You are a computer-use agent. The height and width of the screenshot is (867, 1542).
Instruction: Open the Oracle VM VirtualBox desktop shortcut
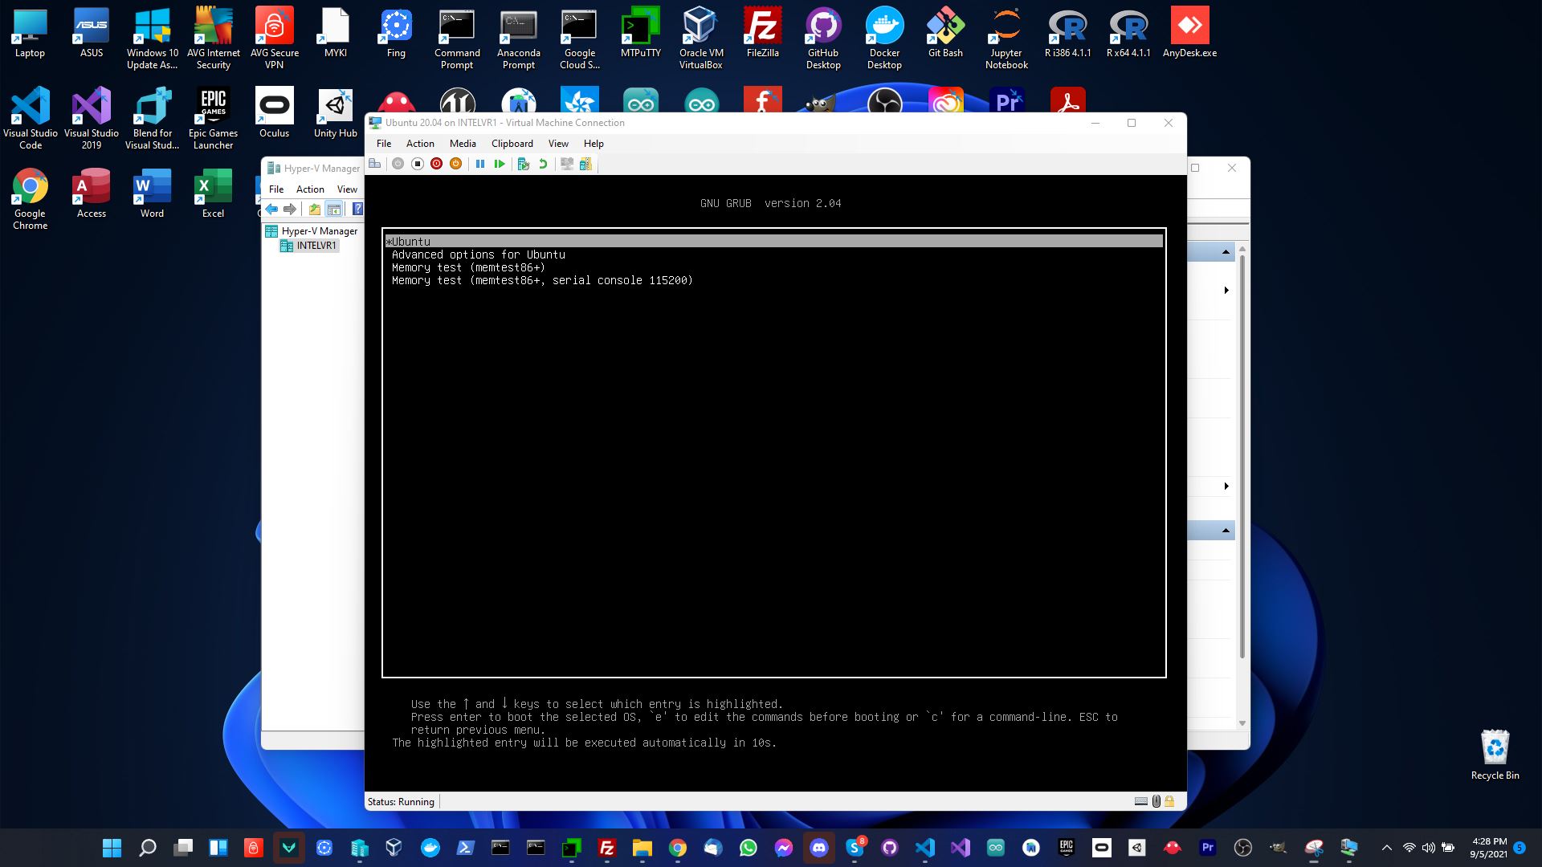click(701, 39)
